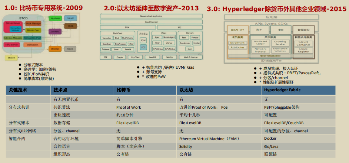This screenshot has height=163, width=349.
Task: Click the "POS" consensus box
Action: [x=143, y=47]
